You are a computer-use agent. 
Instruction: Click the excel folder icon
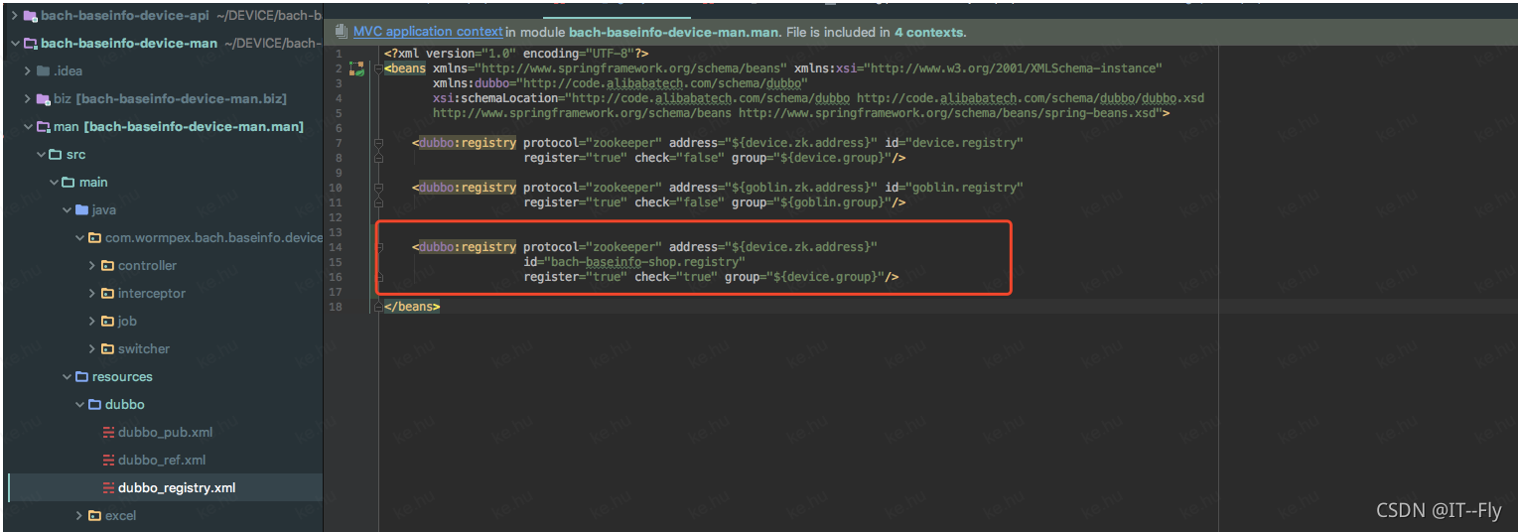pos(94,516)
